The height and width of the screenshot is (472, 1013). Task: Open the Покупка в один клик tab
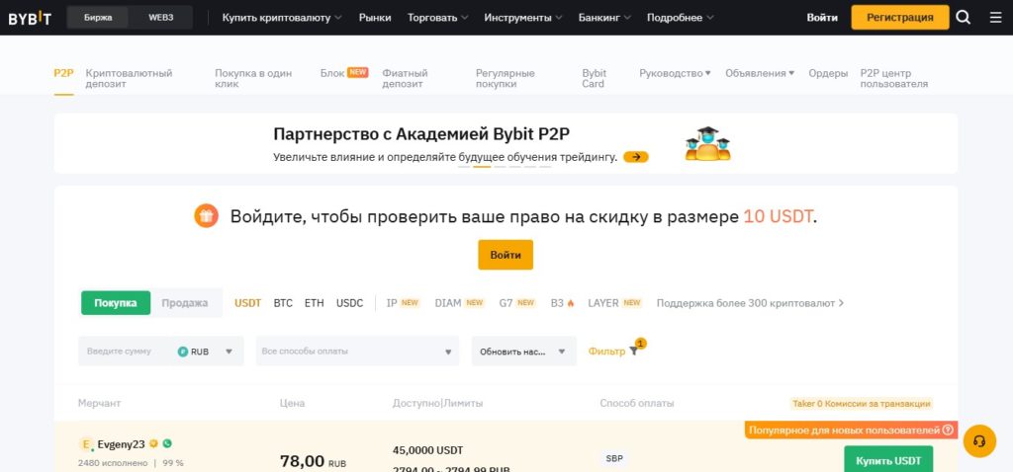click(x=253, y=79)
